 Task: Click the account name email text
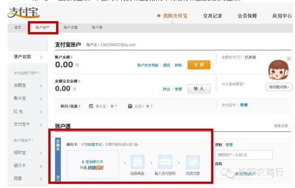118,45
